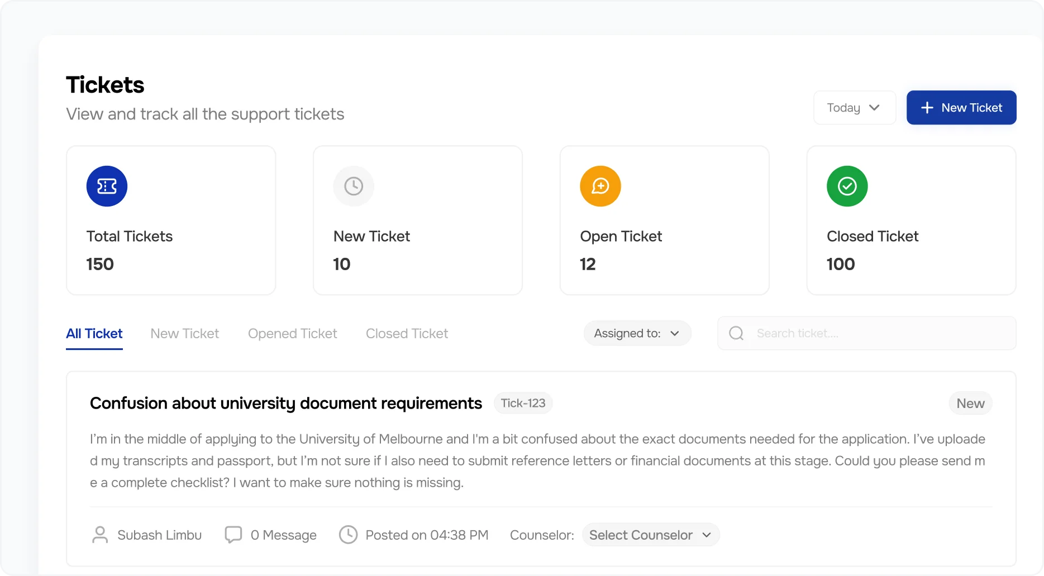This screenshot has height=576, width=1044.
Task: Click the clock icon next to Posted time
Action: 348,534
